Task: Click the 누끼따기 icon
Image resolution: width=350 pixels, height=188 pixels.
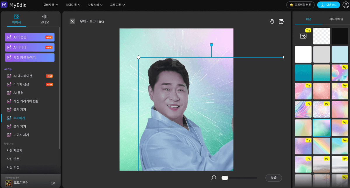Action: pyautogui.click(x=9, y=118)
